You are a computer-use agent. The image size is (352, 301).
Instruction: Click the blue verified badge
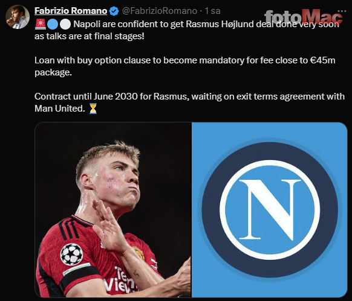pos(114,11)
